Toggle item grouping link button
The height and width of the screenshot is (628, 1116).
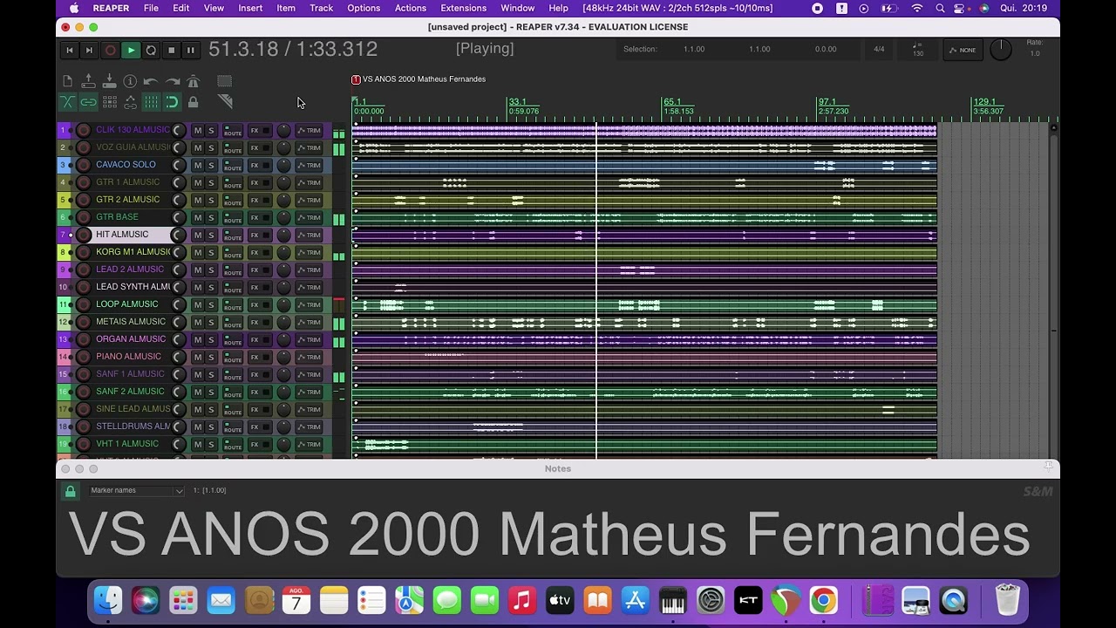click(x=88, y=102)
